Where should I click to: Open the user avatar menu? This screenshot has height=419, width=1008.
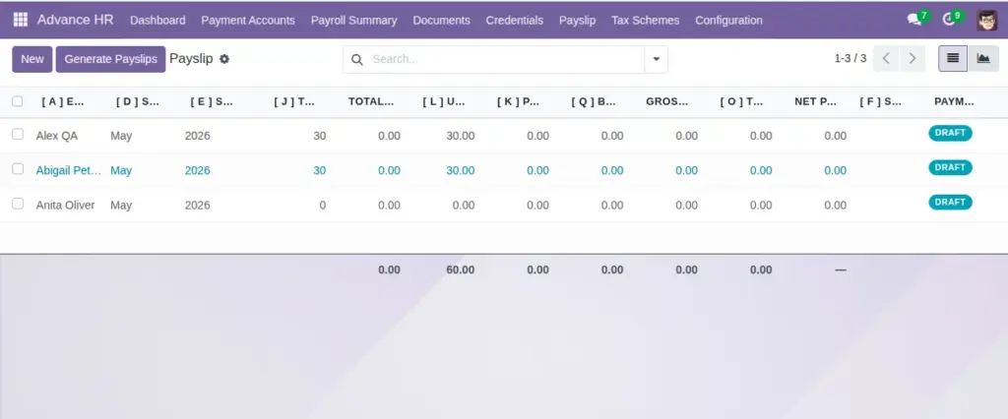click(986, 20)
